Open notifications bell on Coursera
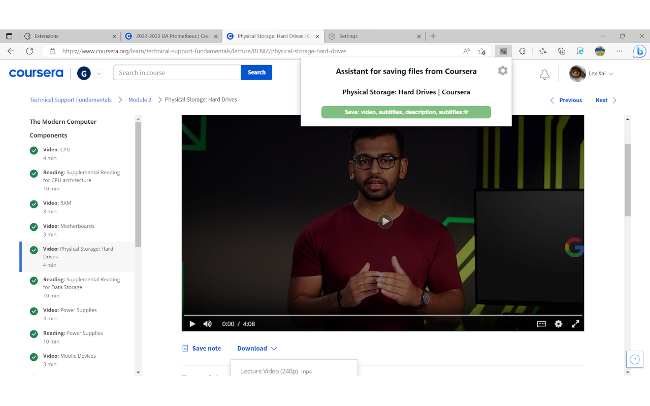650x406 pixels. pyautogui.click(x=544, y=75)
